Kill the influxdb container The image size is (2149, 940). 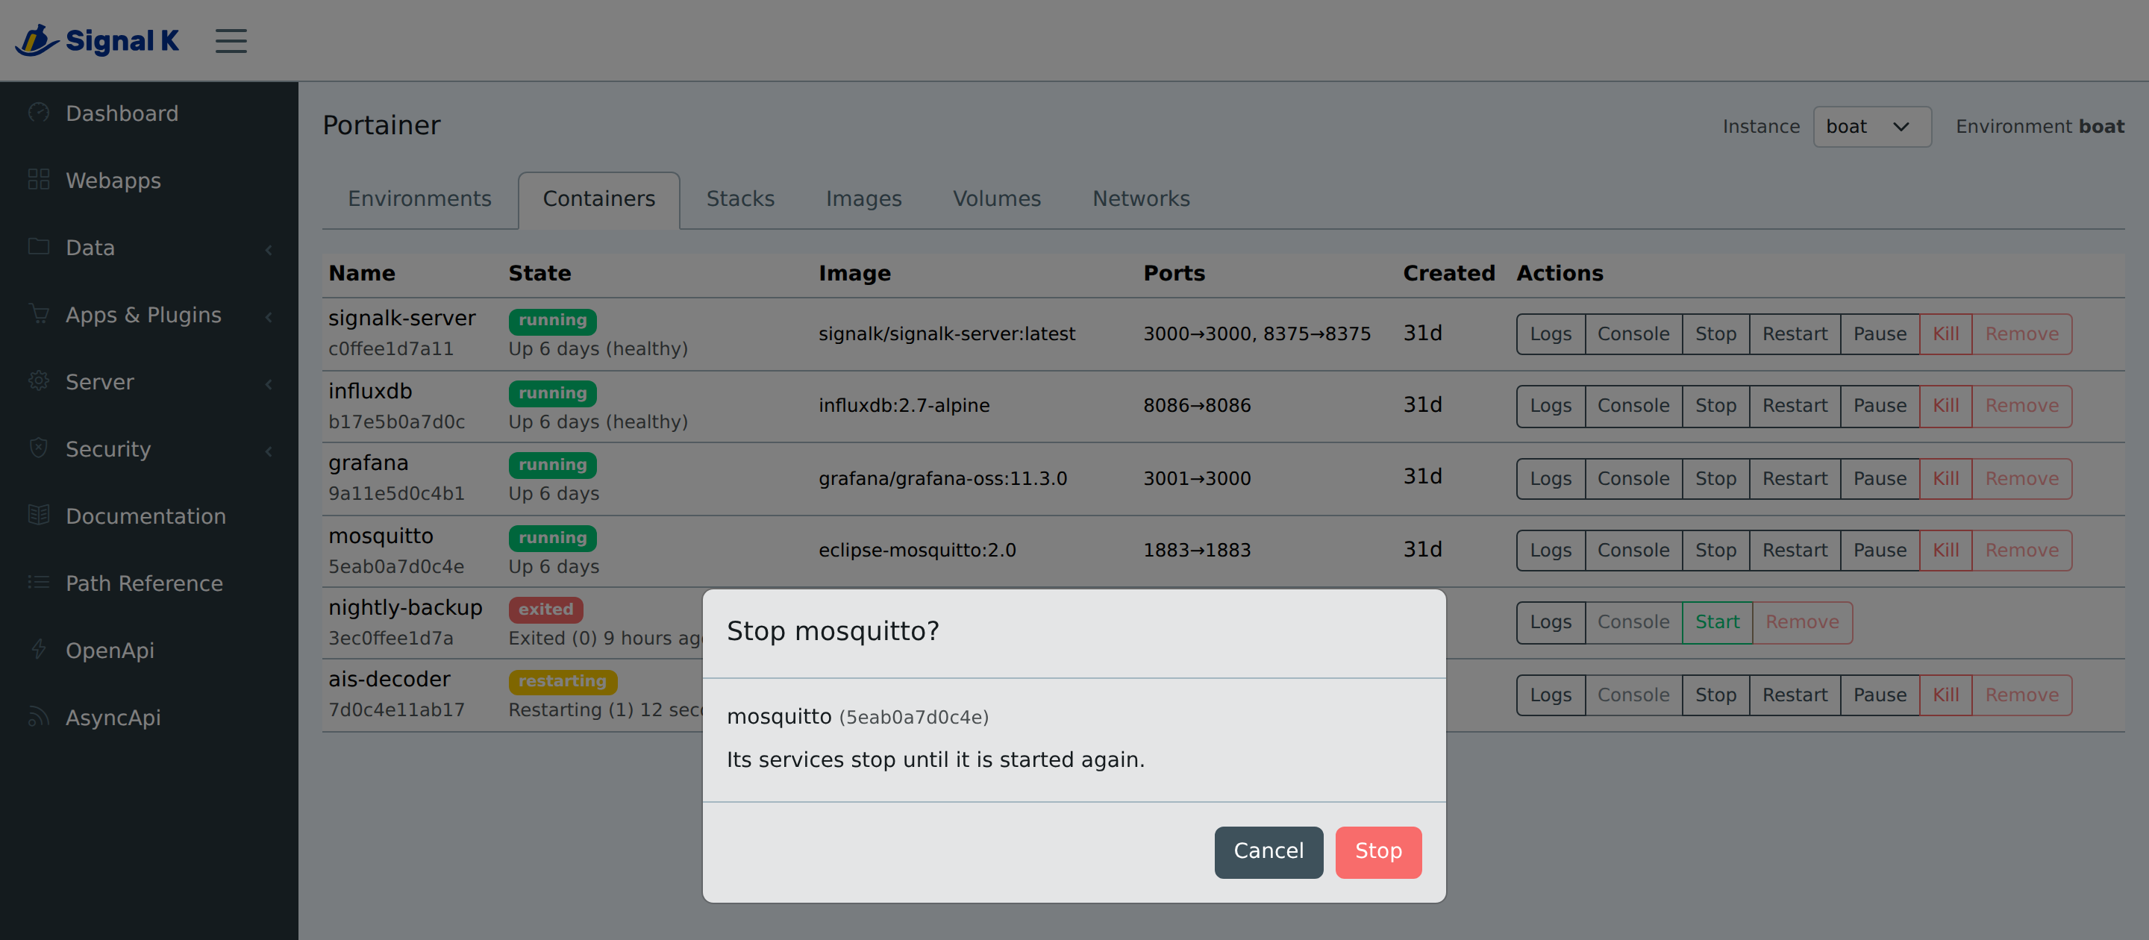(1945, 405)
